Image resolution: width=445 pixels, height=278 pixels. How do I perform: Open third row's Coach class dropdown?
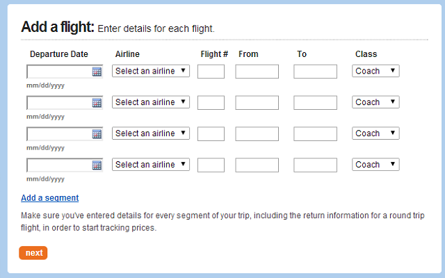375,133
